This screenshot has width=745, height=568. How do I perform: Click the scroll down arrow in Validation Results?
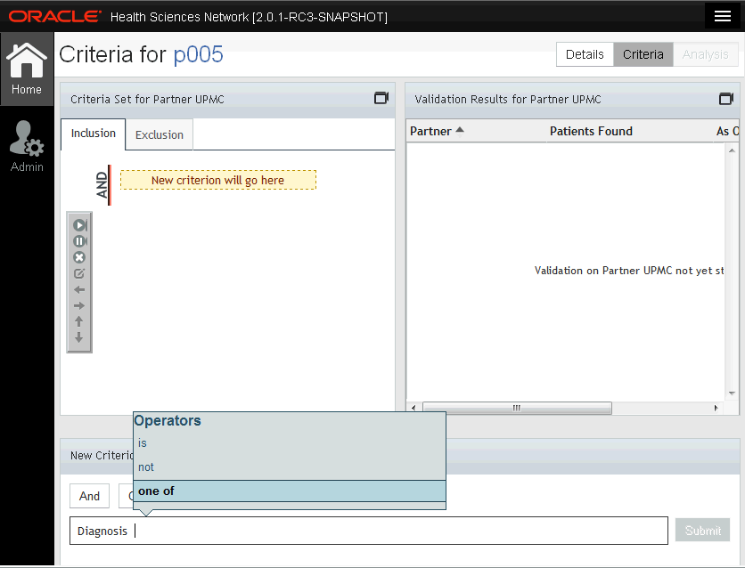click(732, 393)
